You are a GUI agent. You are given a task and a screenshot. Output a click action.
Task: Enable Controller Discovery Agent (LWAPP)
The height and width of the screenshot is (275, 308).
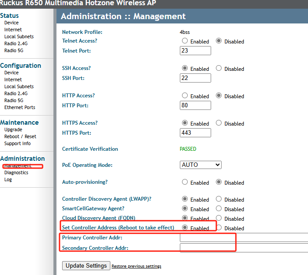pos(185,199)
